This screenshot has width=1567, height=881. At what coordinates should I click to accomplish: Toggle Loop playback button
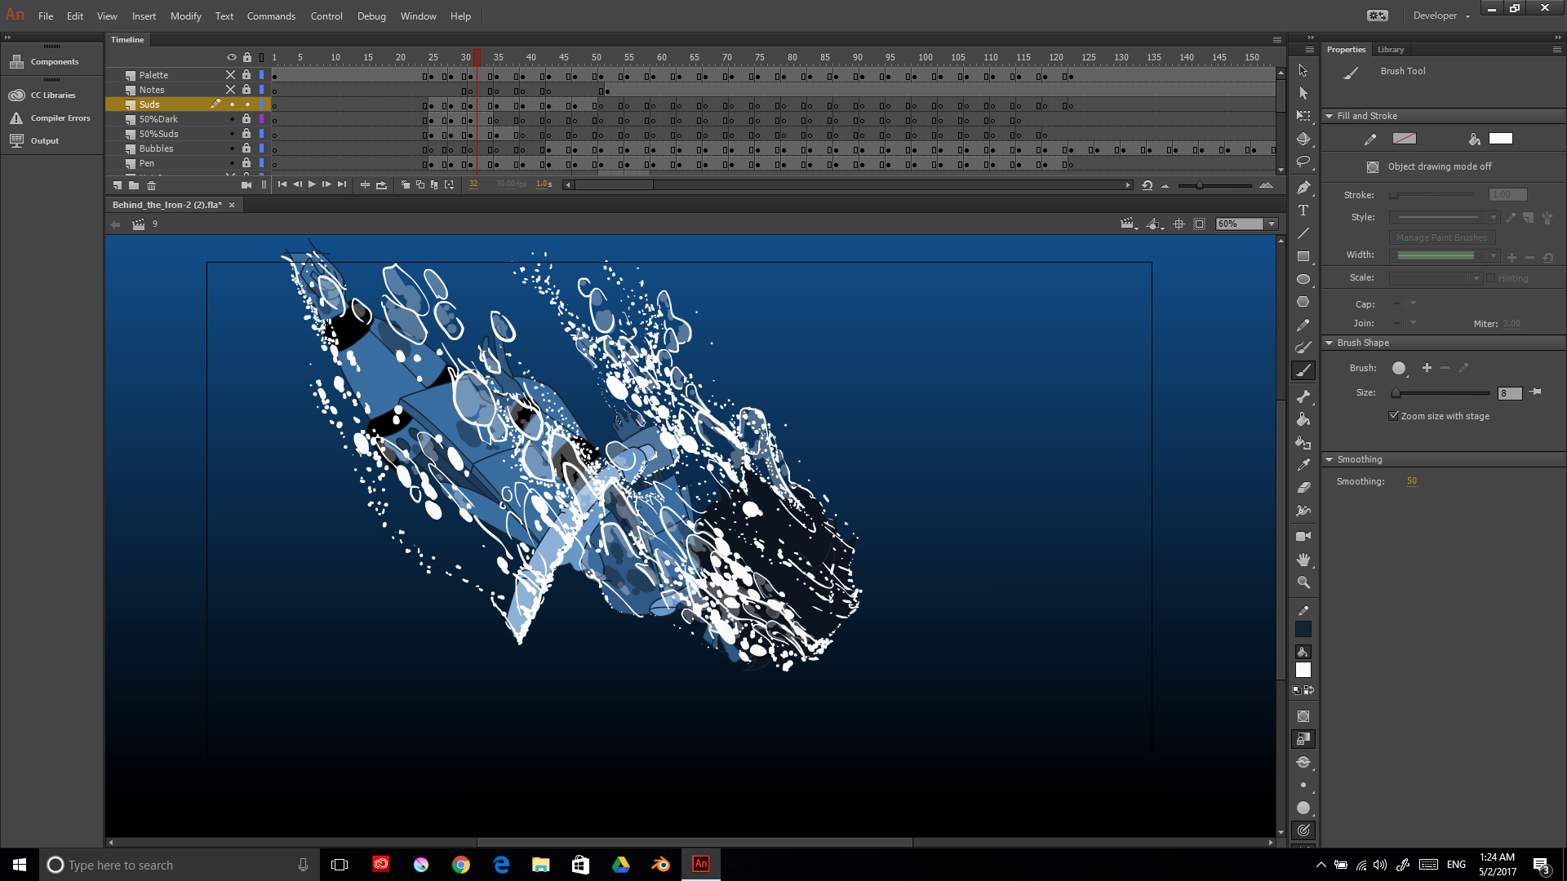click(381, 185)
